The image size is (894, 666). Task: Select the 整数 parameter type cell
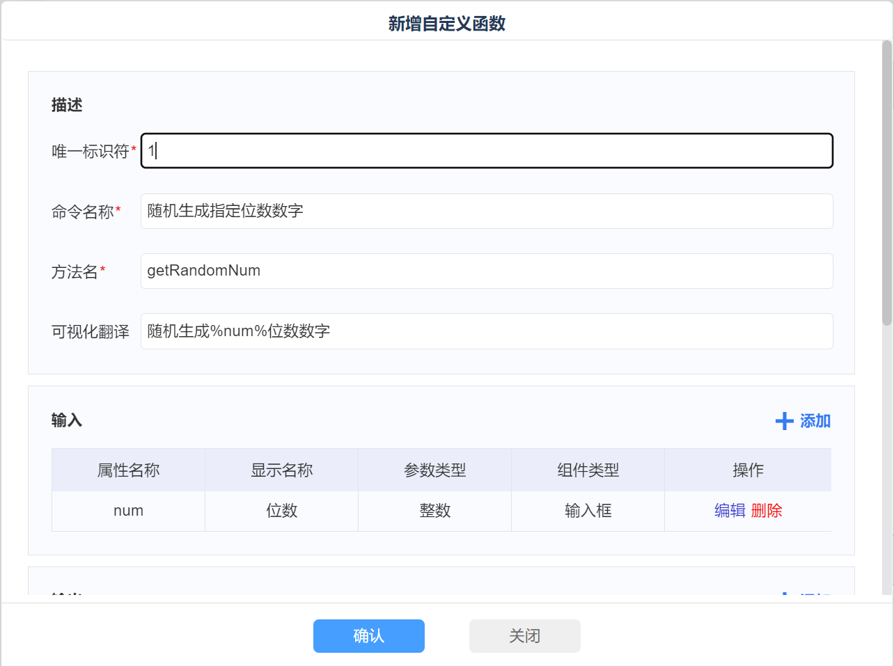[x=434, y=511]
